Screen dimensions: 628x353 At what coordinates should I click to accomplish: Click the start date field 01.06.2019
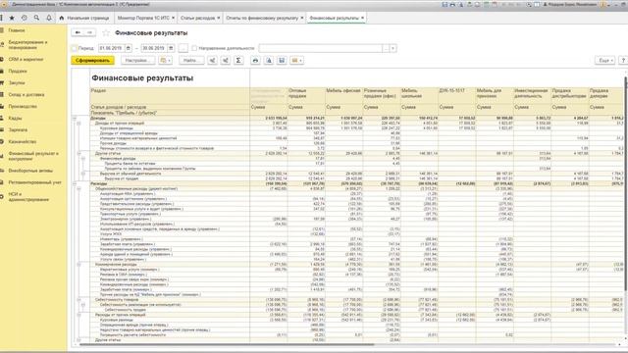[111, 48]
